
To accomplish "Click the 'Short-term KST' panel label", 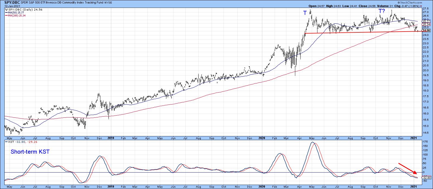I will pyautogui.click(x=30, y=152).
